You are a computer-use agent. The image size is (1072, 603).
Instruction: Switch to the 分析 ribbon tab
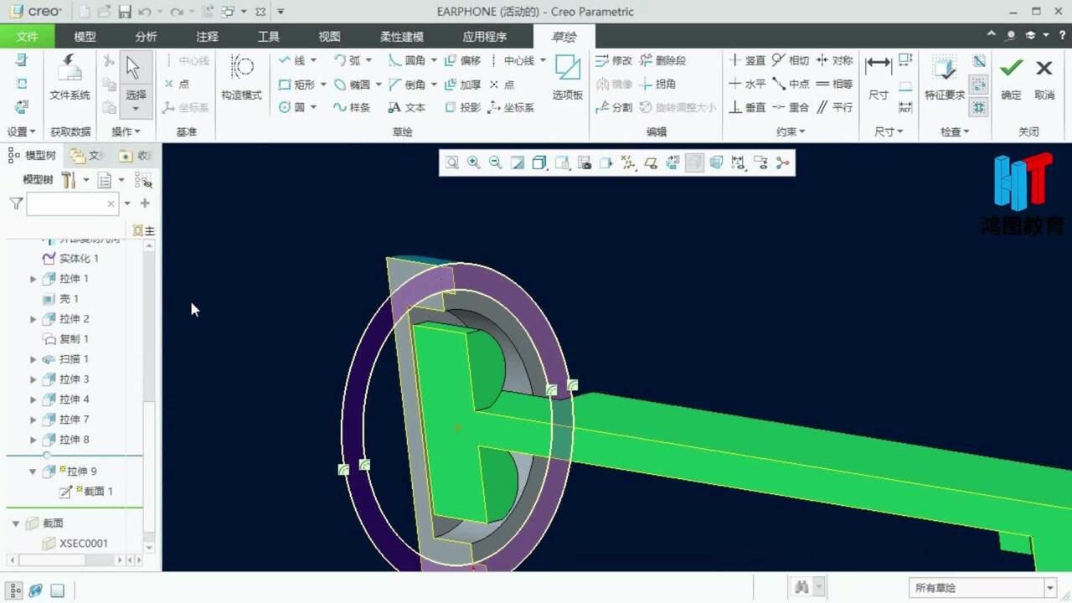[x=146, y=37]
